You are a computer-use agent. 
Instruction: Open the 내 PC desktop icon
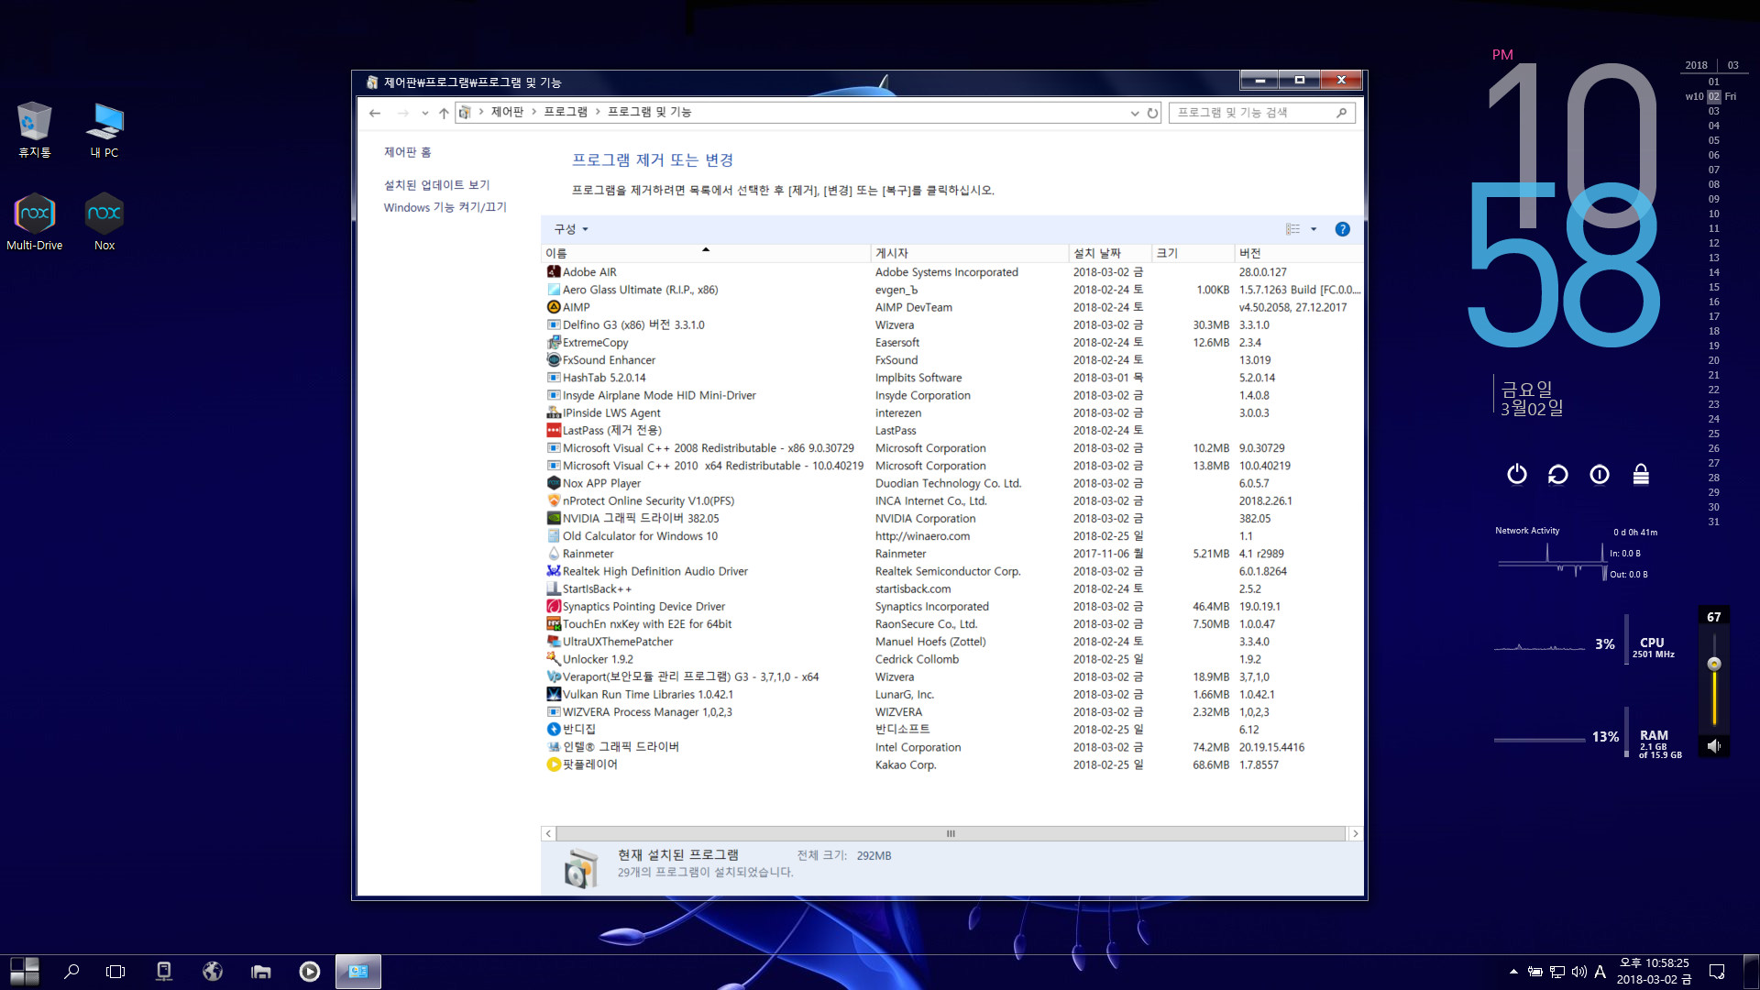104,129
